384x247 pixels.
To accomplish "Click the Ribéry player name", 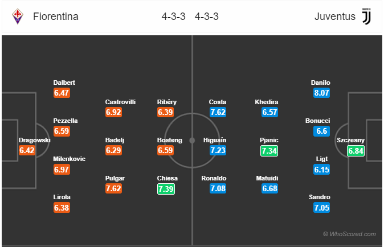I will pyautogui.click(x=167, y=102).
